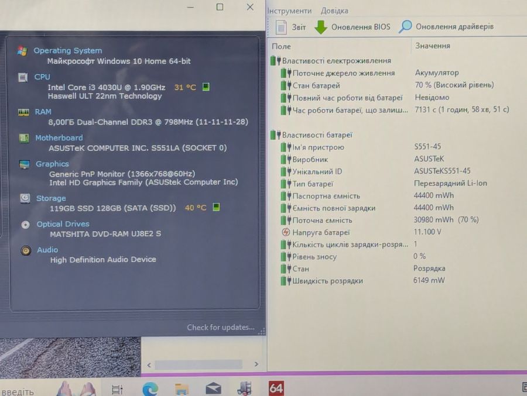This screenshot has height=396, width=527.
Task: Open the Motherboard section heading
Action: 59,137
